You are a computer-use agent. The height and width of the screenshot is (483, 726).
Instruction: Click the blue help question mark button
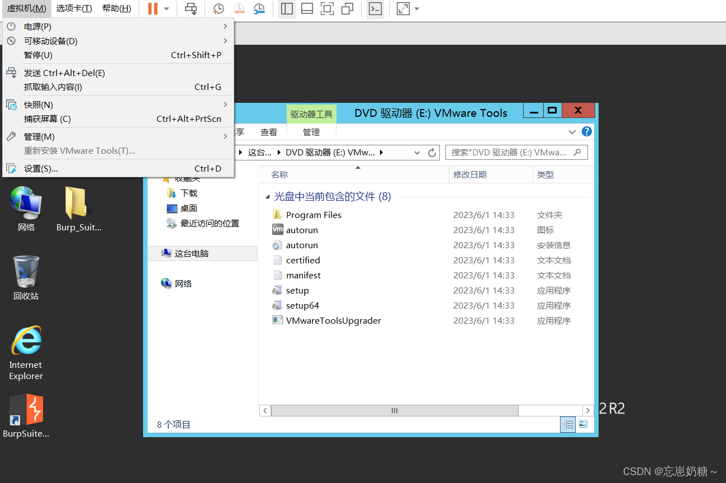click(x=586, y=131)
